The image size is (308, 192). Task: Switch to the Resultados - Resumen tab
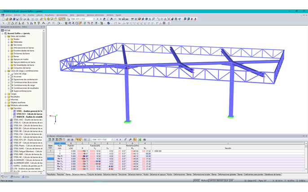tap(56, 175)
